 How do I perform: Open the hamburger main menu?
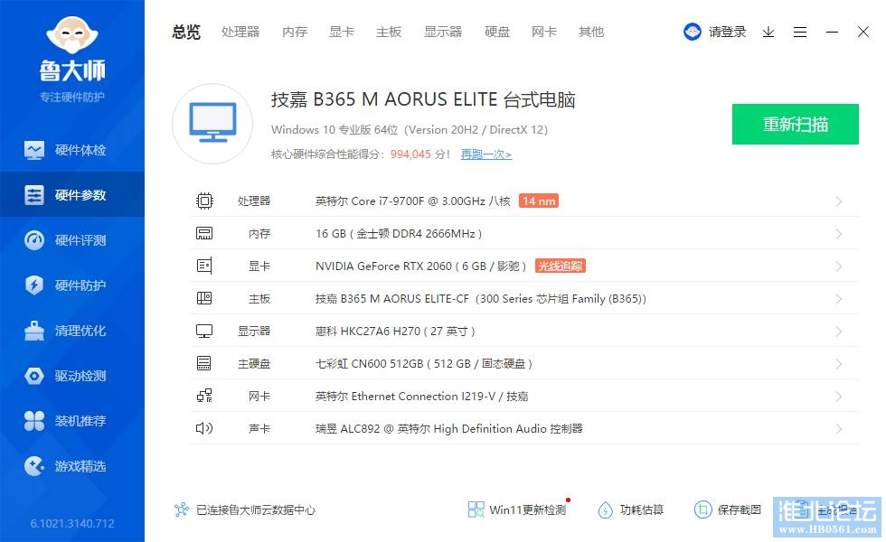pyautogui.click(x=800, y=33)
